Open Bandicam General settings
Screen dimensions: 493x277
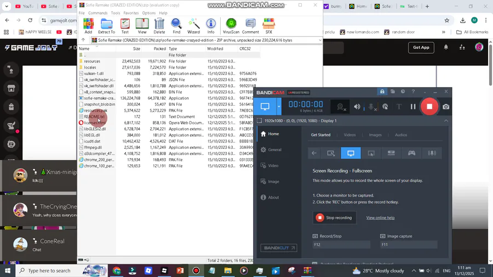click(271, 150)
